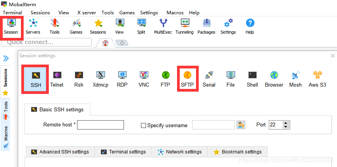Select File session type

coord(230,79)
